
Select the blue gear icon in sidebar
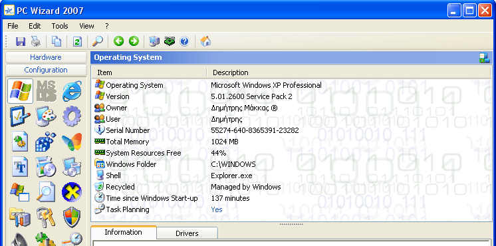72,116
